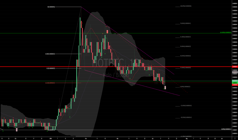Click the 23.60%(0.00000028) Fibonacci label

[x=185, y=68]
